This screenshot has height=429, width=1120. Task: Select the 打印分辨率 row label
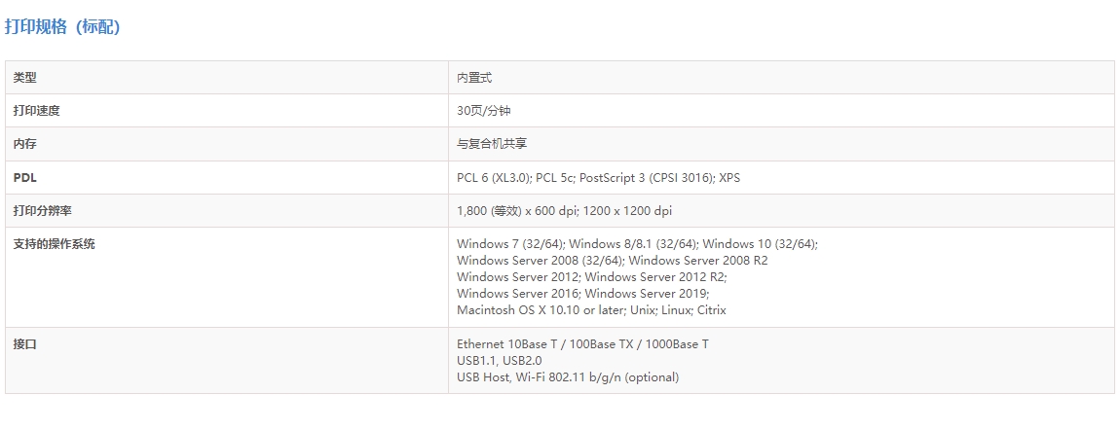43,211
